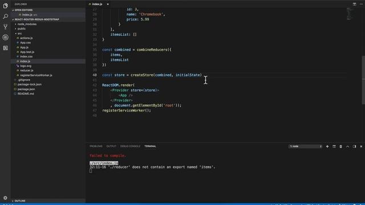Collapse the Open Editors section
The width and height of the screenshot is (365, 205).
pyautogui.click(x=23, y=10)
